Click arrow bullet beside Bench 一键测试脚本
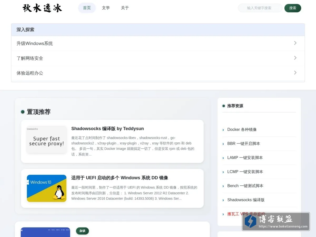 tap(223, 186)
